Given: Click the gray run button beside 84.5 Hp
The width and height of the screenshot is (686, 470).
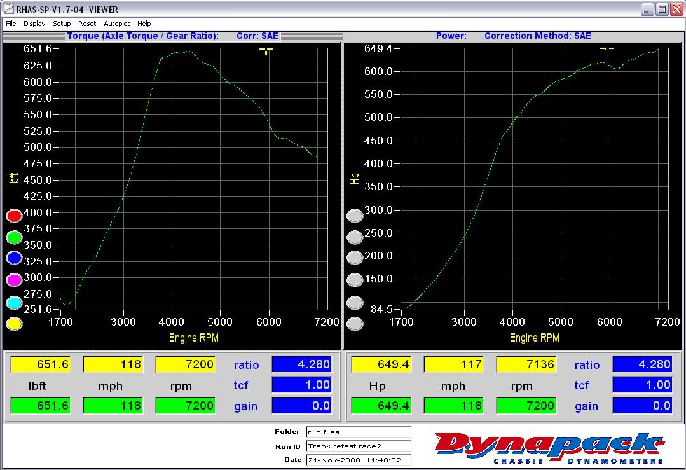Looking at the screenshot, I should (x=355, y=303).
